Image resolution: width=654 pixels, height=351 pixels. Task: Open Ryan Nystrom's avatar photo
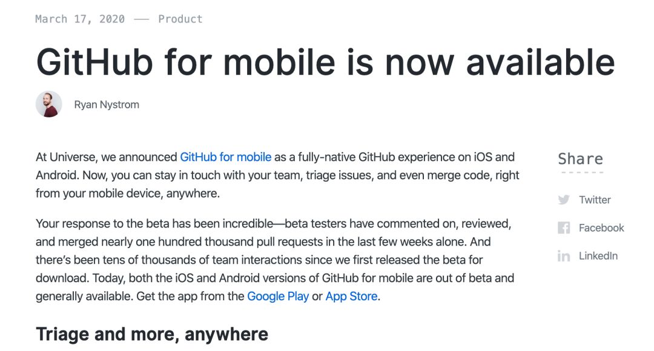[49, 104]
